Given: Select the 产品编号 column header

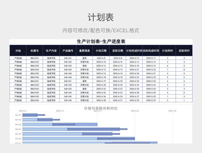Looking at the screenshot, I should coord(68,50).
